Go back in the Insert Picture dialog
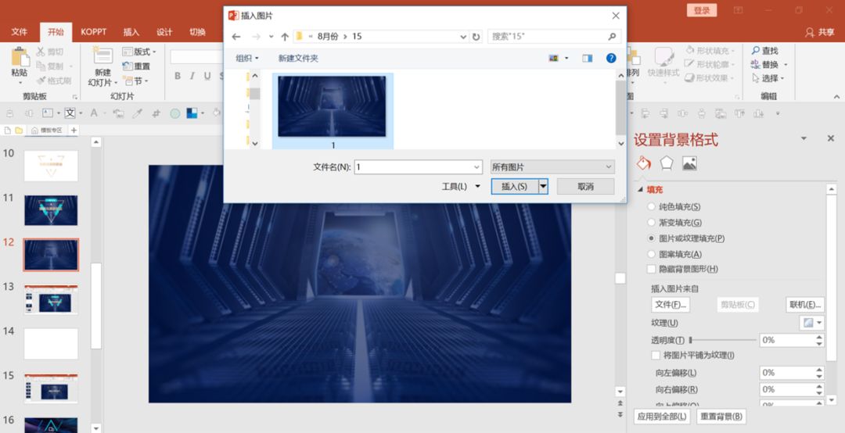The image size is (845, 433). (x=236, y=37)
